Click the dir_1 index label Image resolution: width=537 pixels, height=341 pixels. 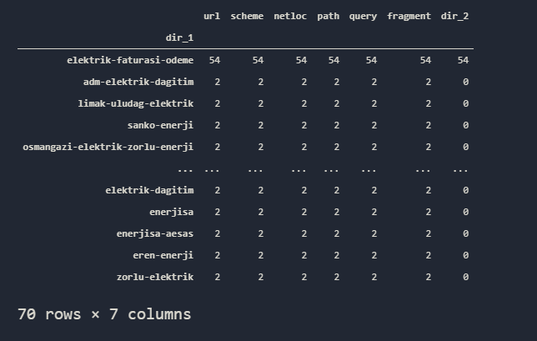[179, 38]
